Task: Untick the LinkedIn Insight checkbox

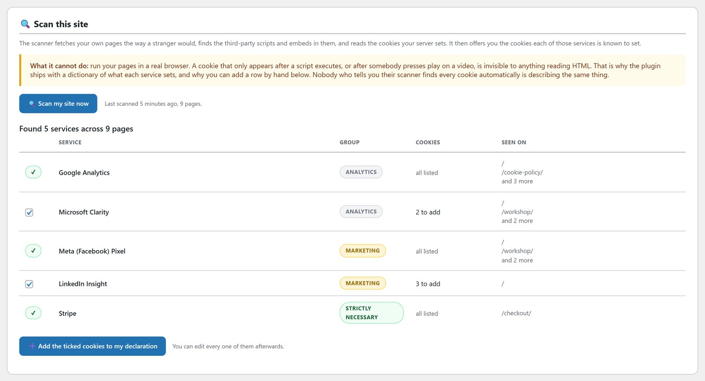Action: tap(29, 284)
